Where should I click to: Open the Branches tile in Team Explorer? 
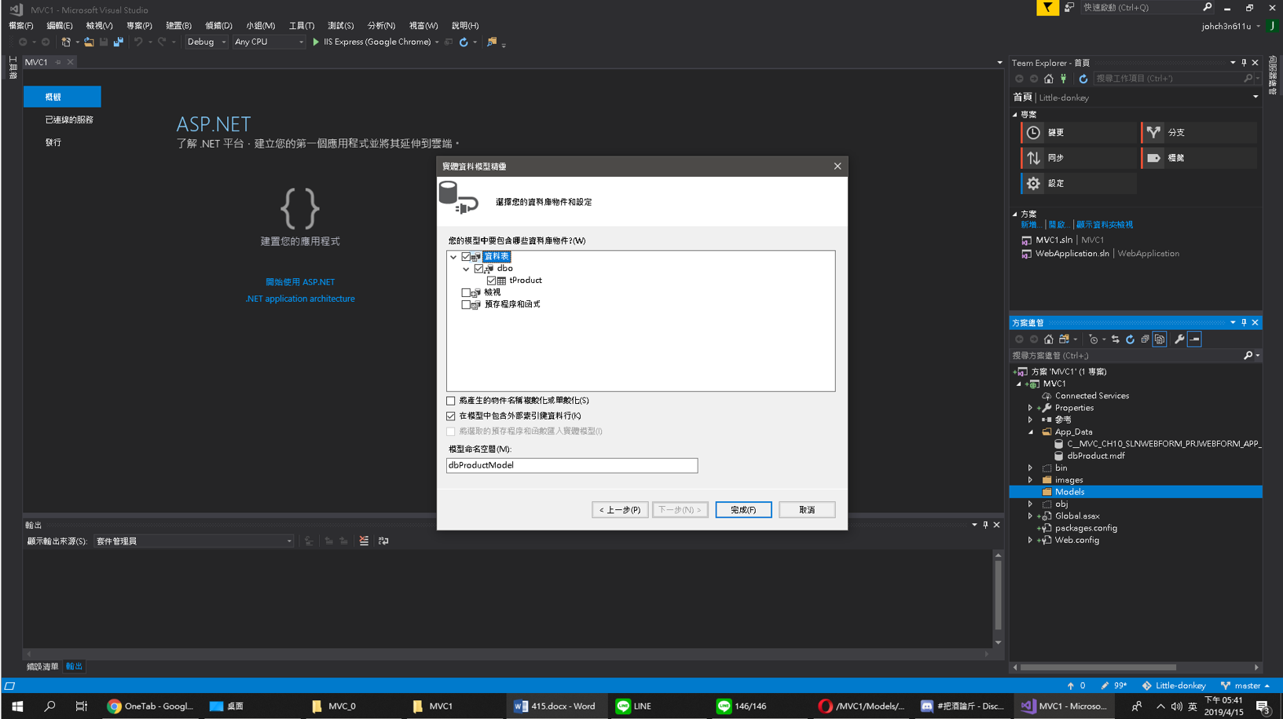[1198, 133]
